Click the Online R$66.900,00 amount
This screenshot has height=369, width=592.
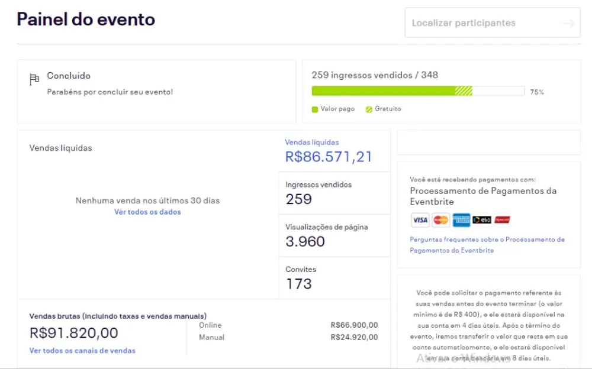tap(354, 325)
